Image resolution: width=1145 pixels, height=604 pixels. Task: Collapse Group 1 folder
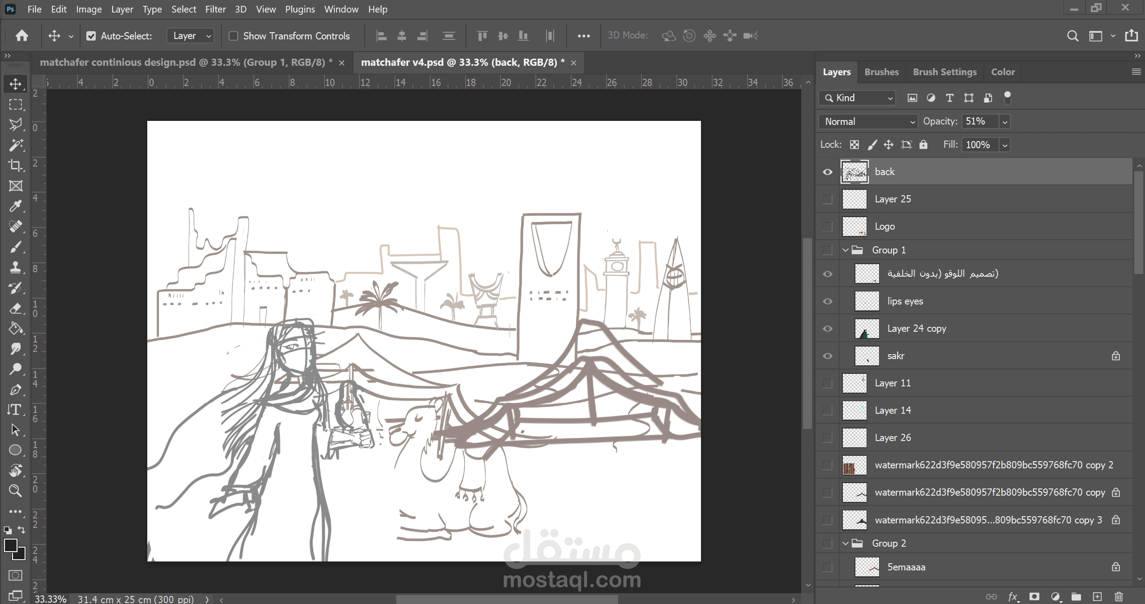(x=845, y=250)
